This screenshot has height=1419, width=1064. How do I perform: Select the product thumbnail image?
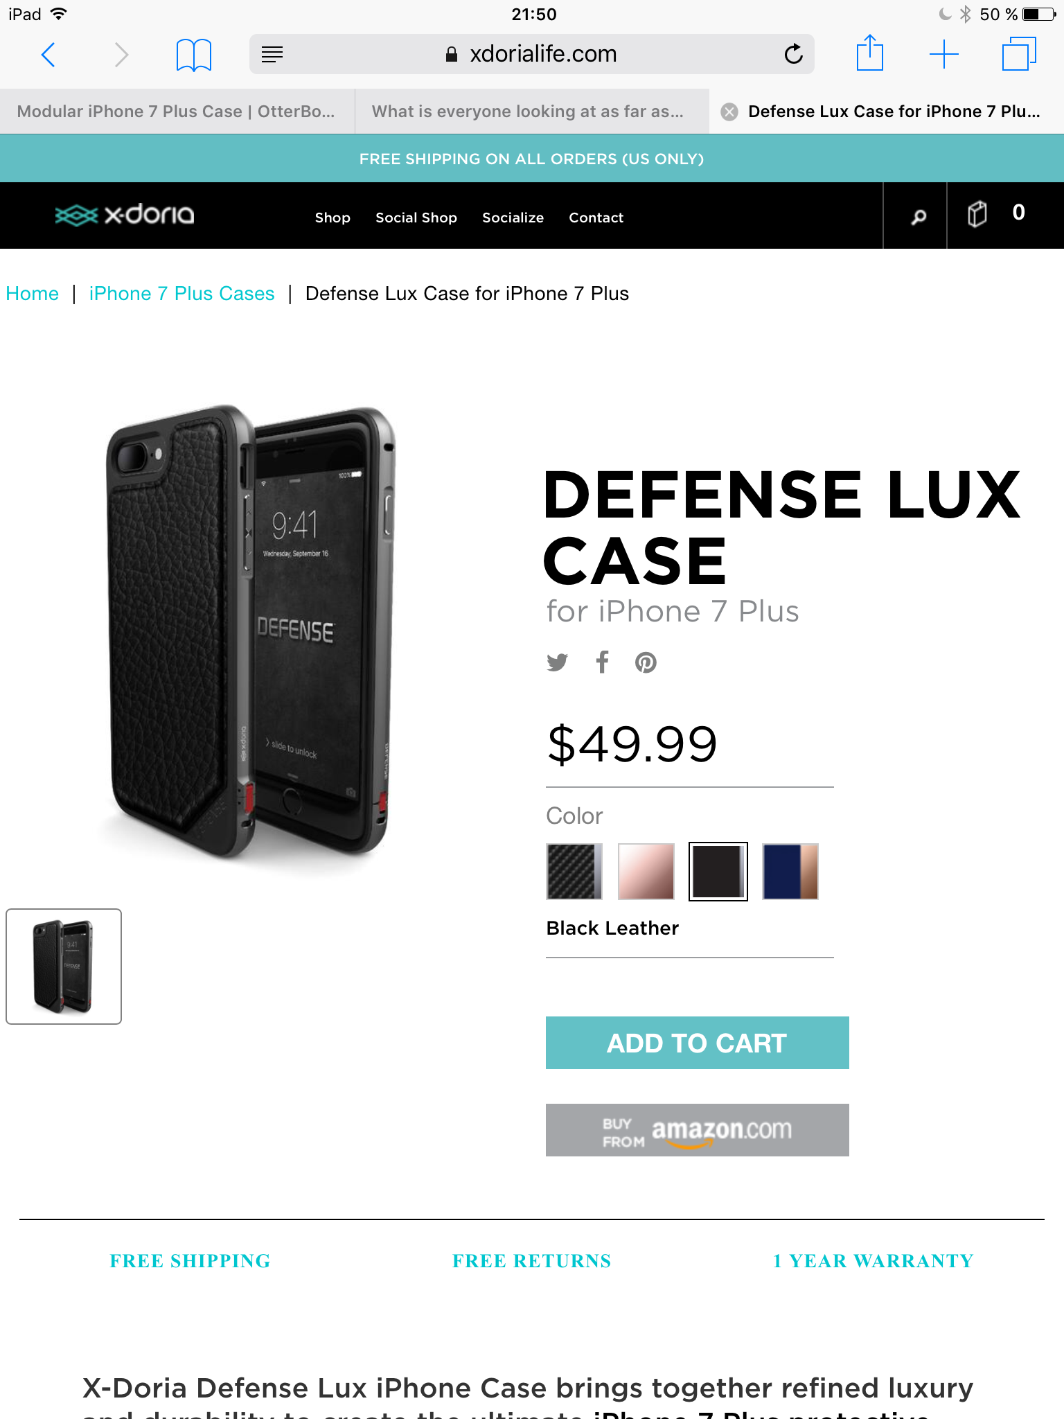[x=64, y=967]
